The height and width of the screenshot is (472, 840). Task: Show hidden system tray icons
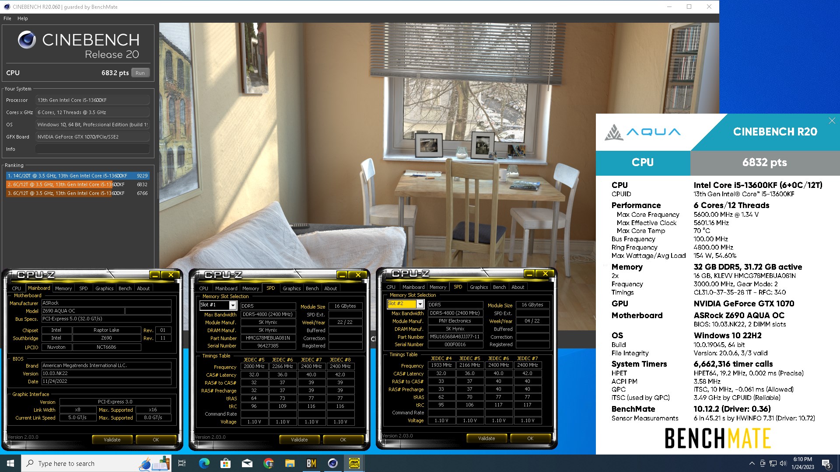[x=752, y=463]
